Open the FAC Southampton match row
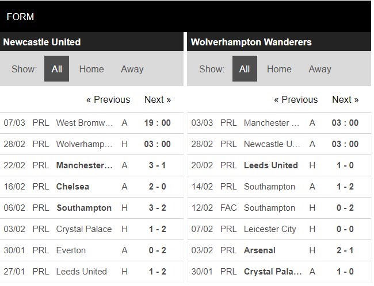This screenshot has height=286, width=374. tap(269, 208)
